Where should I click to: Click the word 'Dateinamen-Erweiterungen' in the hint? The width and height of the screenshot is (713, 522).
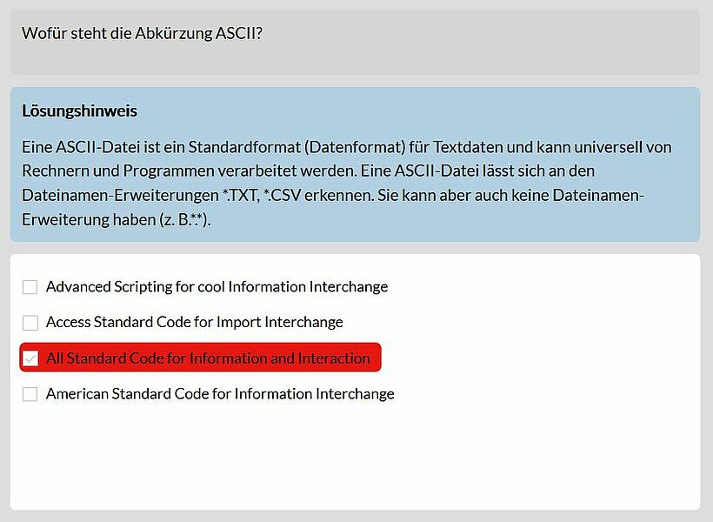(120, 195)
